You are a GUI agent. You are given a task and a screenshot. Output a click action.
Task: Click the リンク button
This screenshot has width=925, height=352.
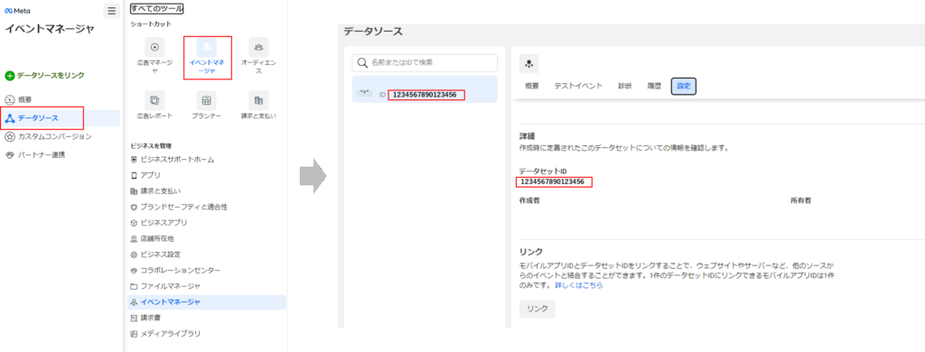[537, 309]
